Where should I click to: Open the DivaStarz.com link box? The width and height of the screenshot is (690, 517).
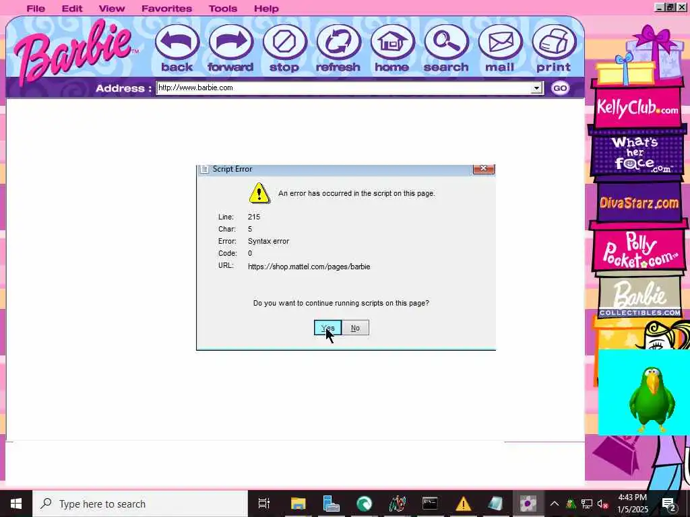(x=639, y=203)
